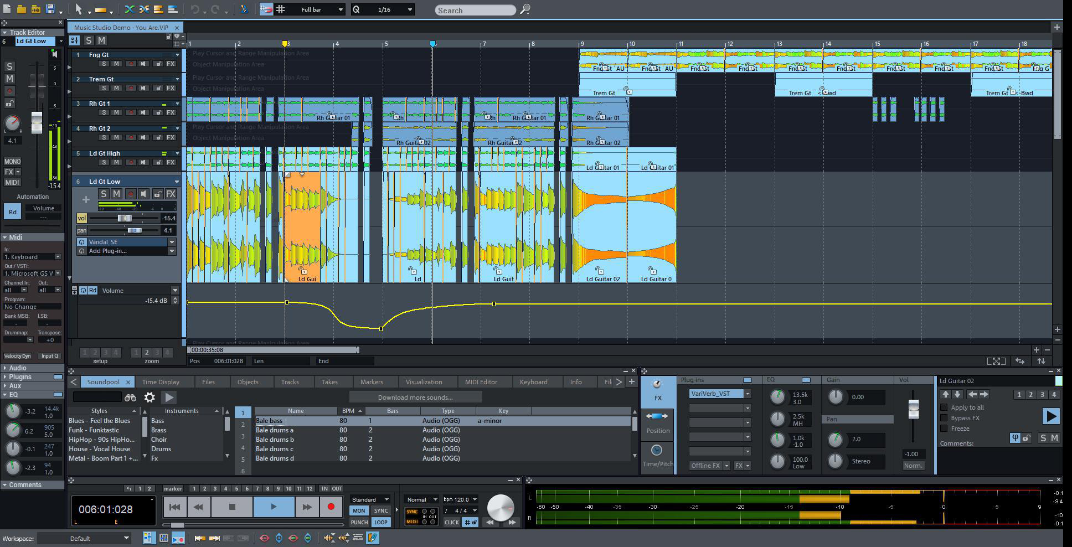This screenshot has width=1072, height=547.
Task: Click into the Search field
Action: (475, 10)
